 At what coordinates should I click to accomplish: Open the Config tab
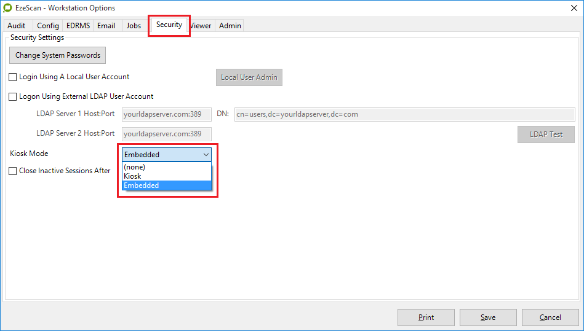pyautogui.click(x=47, y=26)
